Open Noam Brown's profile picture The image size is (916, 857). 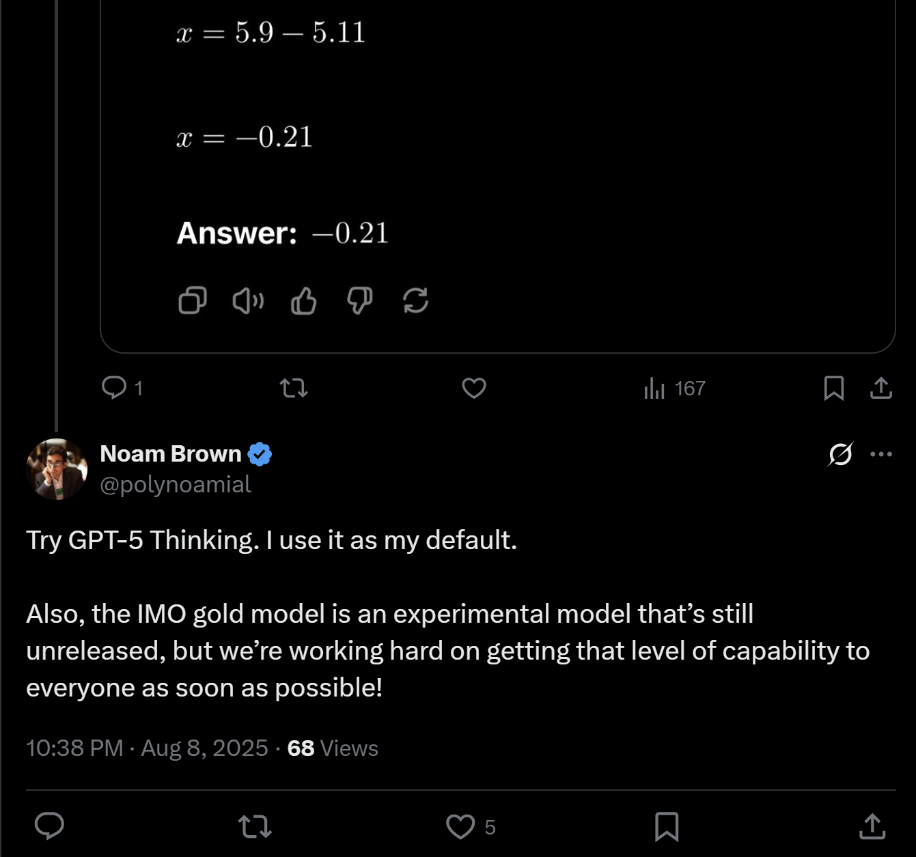[57, 468]
